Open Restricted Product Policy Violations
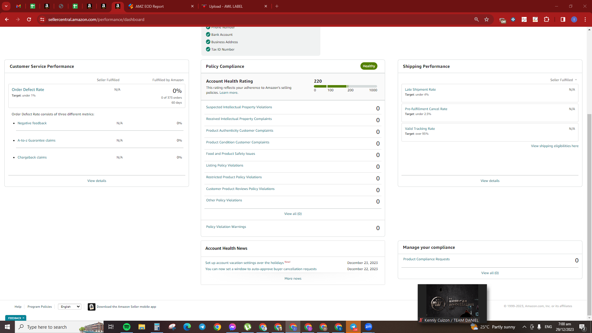Screen dimensions: 592x333 (234, 177)
